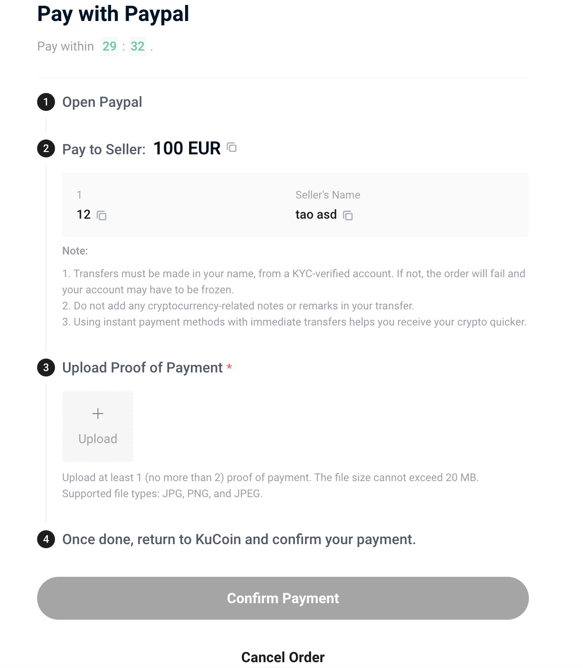Copy seller name tao asd
The image size is (583, 668).
click(x=348, y=216)
